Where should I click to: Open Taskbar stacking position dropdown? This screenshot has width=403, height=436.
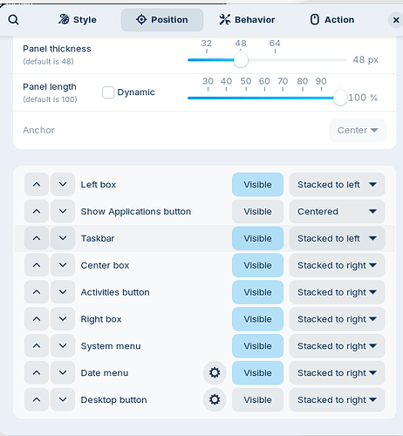click(338, 238)
